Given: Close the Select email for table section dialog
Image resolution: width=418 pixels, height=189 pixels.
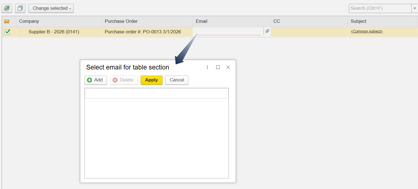Looking at the screenshot, I should pyautogui.click(x=228, y=67).
